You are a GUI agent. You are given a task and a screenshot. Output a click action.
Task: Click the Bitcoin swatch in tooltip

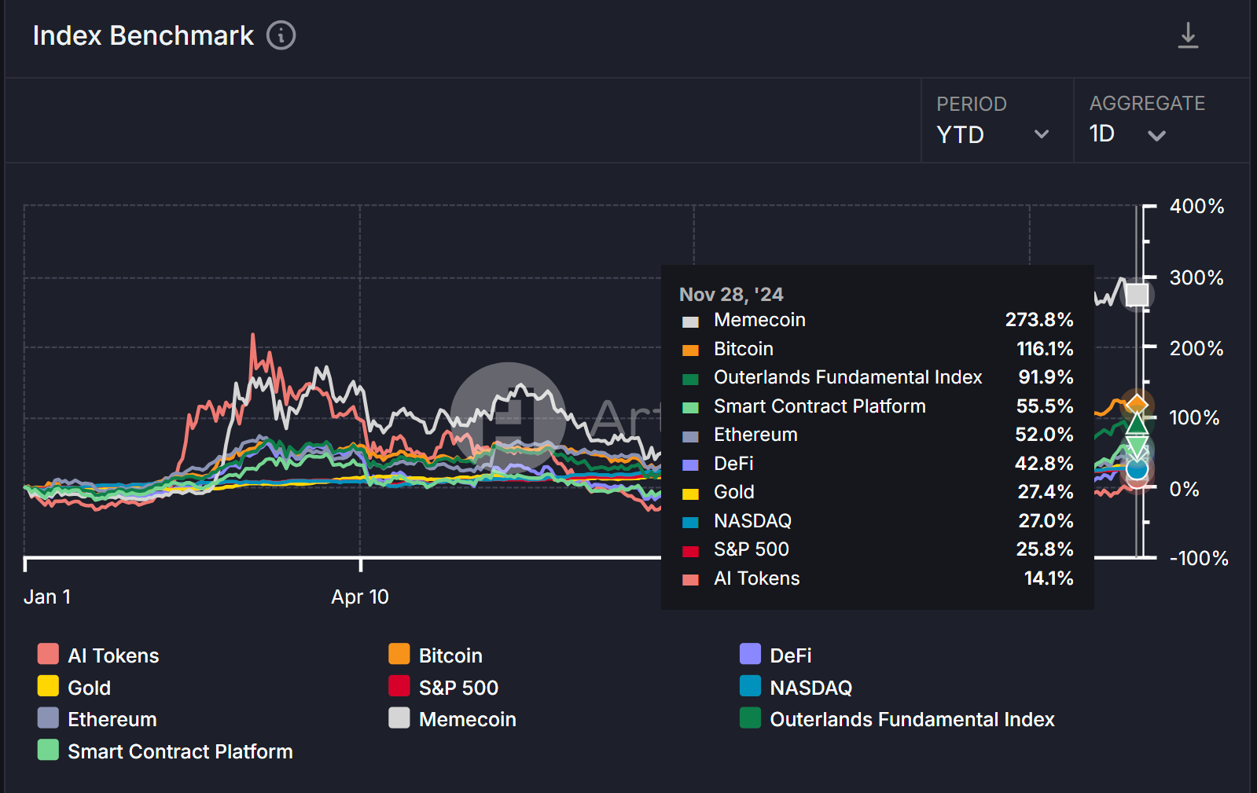point(690,350)
